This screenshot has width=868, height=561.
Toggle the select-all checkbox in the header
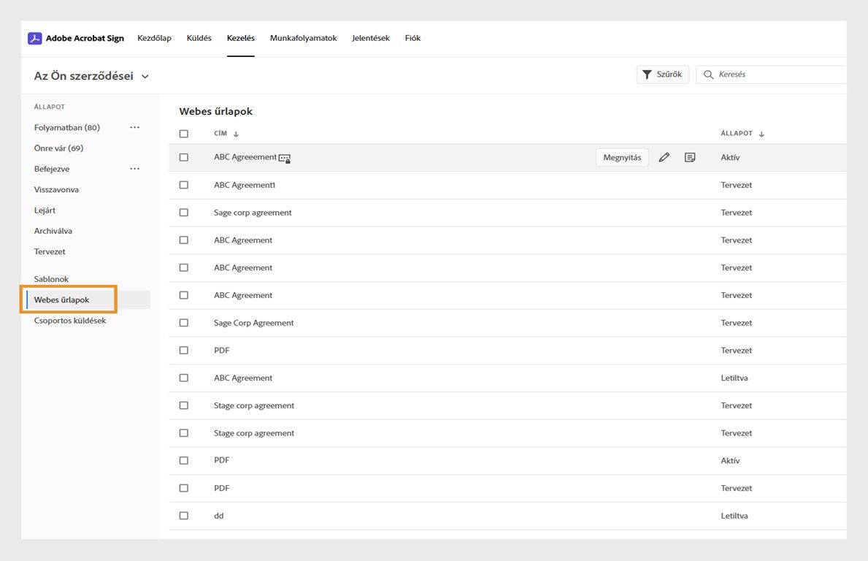183,134
